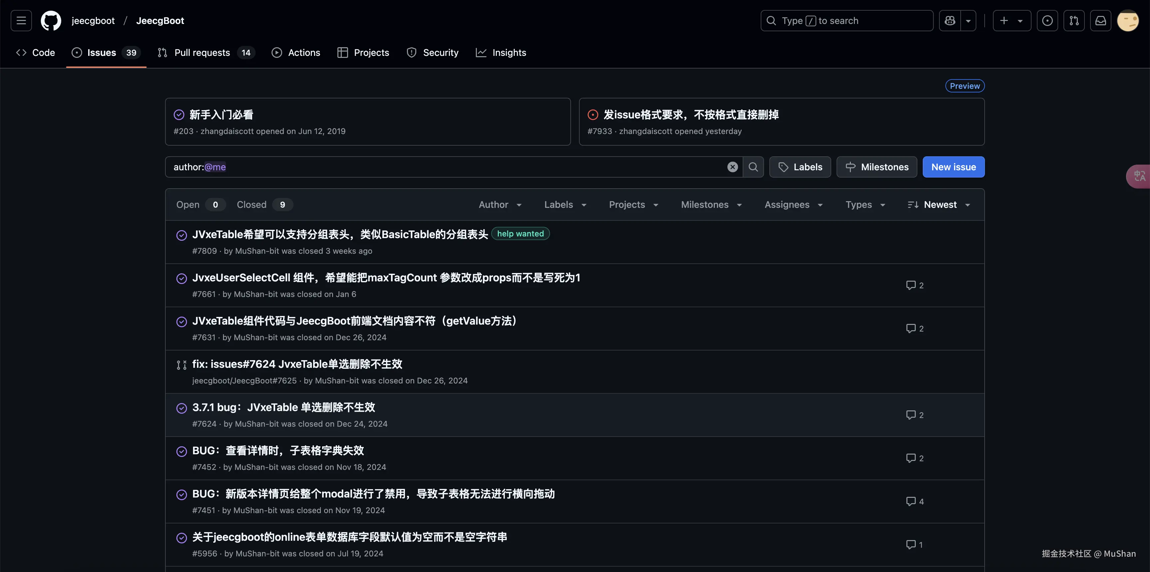
Task: Open the Milestones filter dropdown
Action: click(711, 204)
